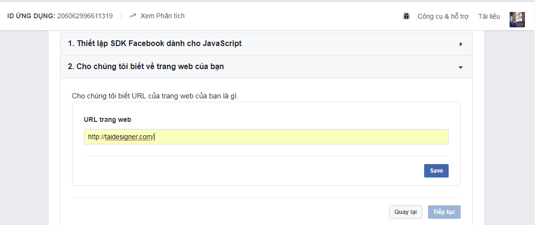Click the Tiếp tục button

tap(445, 212)
